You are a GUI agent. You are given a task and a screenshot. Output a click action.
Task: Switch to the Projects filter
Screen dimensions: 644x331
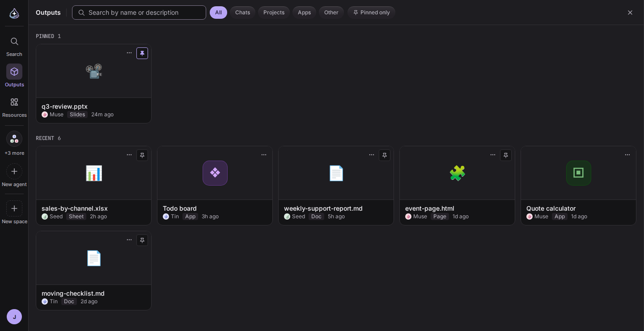274,13
